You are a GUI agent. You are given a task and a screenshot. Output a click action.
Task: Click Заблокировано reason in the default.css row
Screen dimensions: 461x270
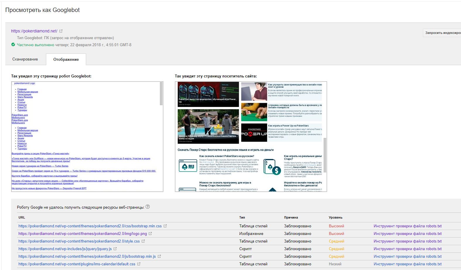(x=298, y=264)
